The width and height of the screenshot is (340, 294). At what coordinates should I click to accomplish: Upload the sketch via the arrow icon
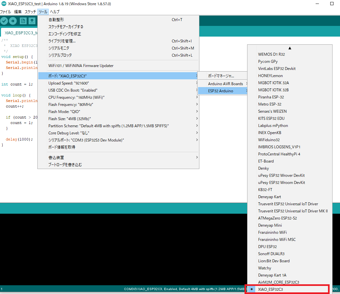pyautogui.click(x=13, y=21)
